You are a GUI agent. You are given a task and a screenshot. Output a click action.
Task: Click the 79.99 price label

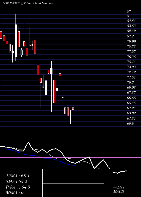point(131,41)
